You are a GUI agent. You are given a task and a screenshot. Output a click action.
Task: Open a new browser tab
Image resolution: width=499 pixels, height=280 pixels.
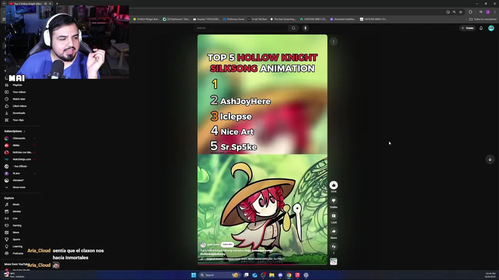(57, 3)
